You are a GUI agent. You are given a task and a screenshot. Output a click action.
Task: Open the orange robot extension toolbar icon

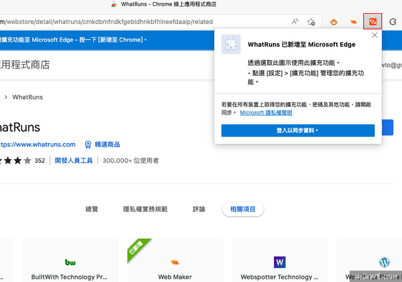[333, 22]
